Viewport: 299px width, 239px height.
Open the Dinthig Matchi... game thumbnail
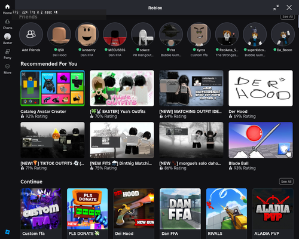(x=122, y=140)
